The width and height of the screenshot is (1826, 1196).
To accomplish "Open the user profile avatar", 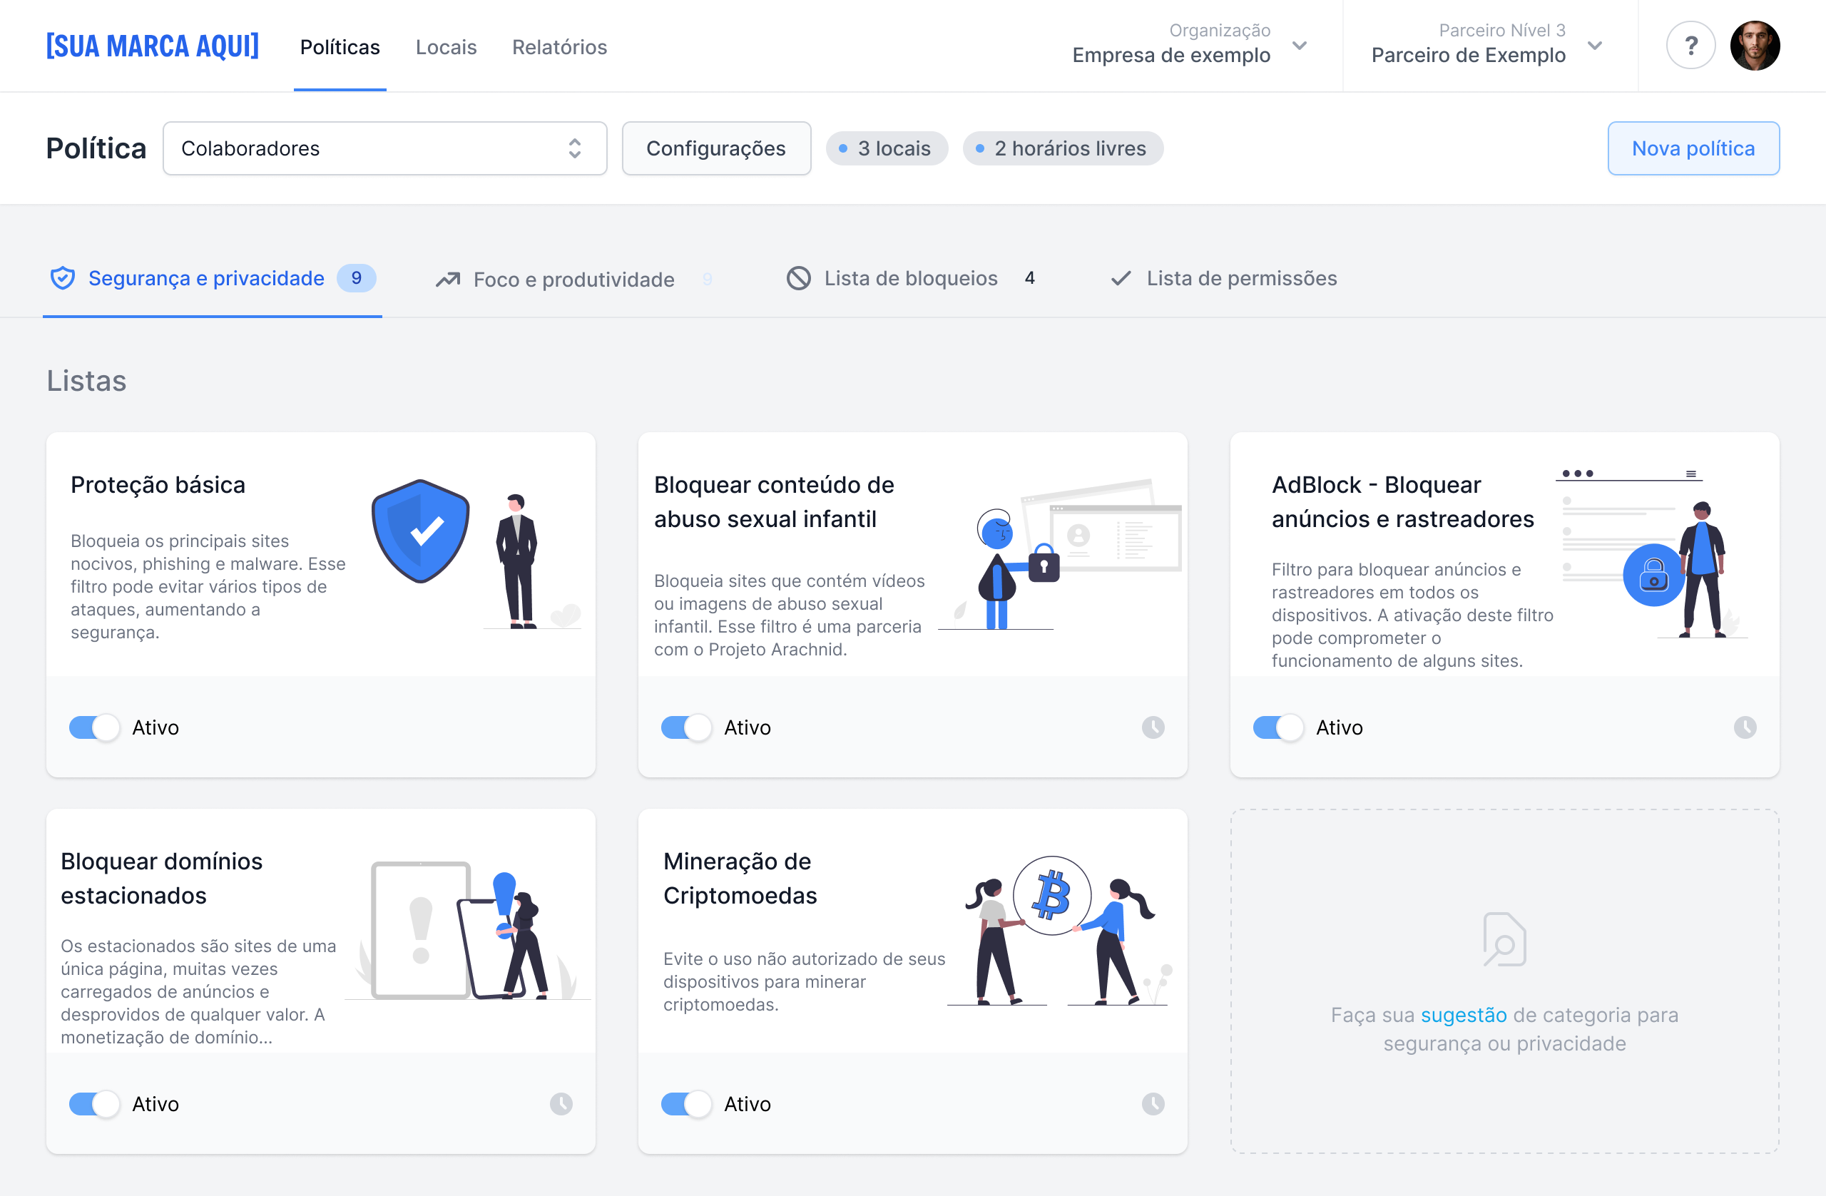I will [1754, 46].
